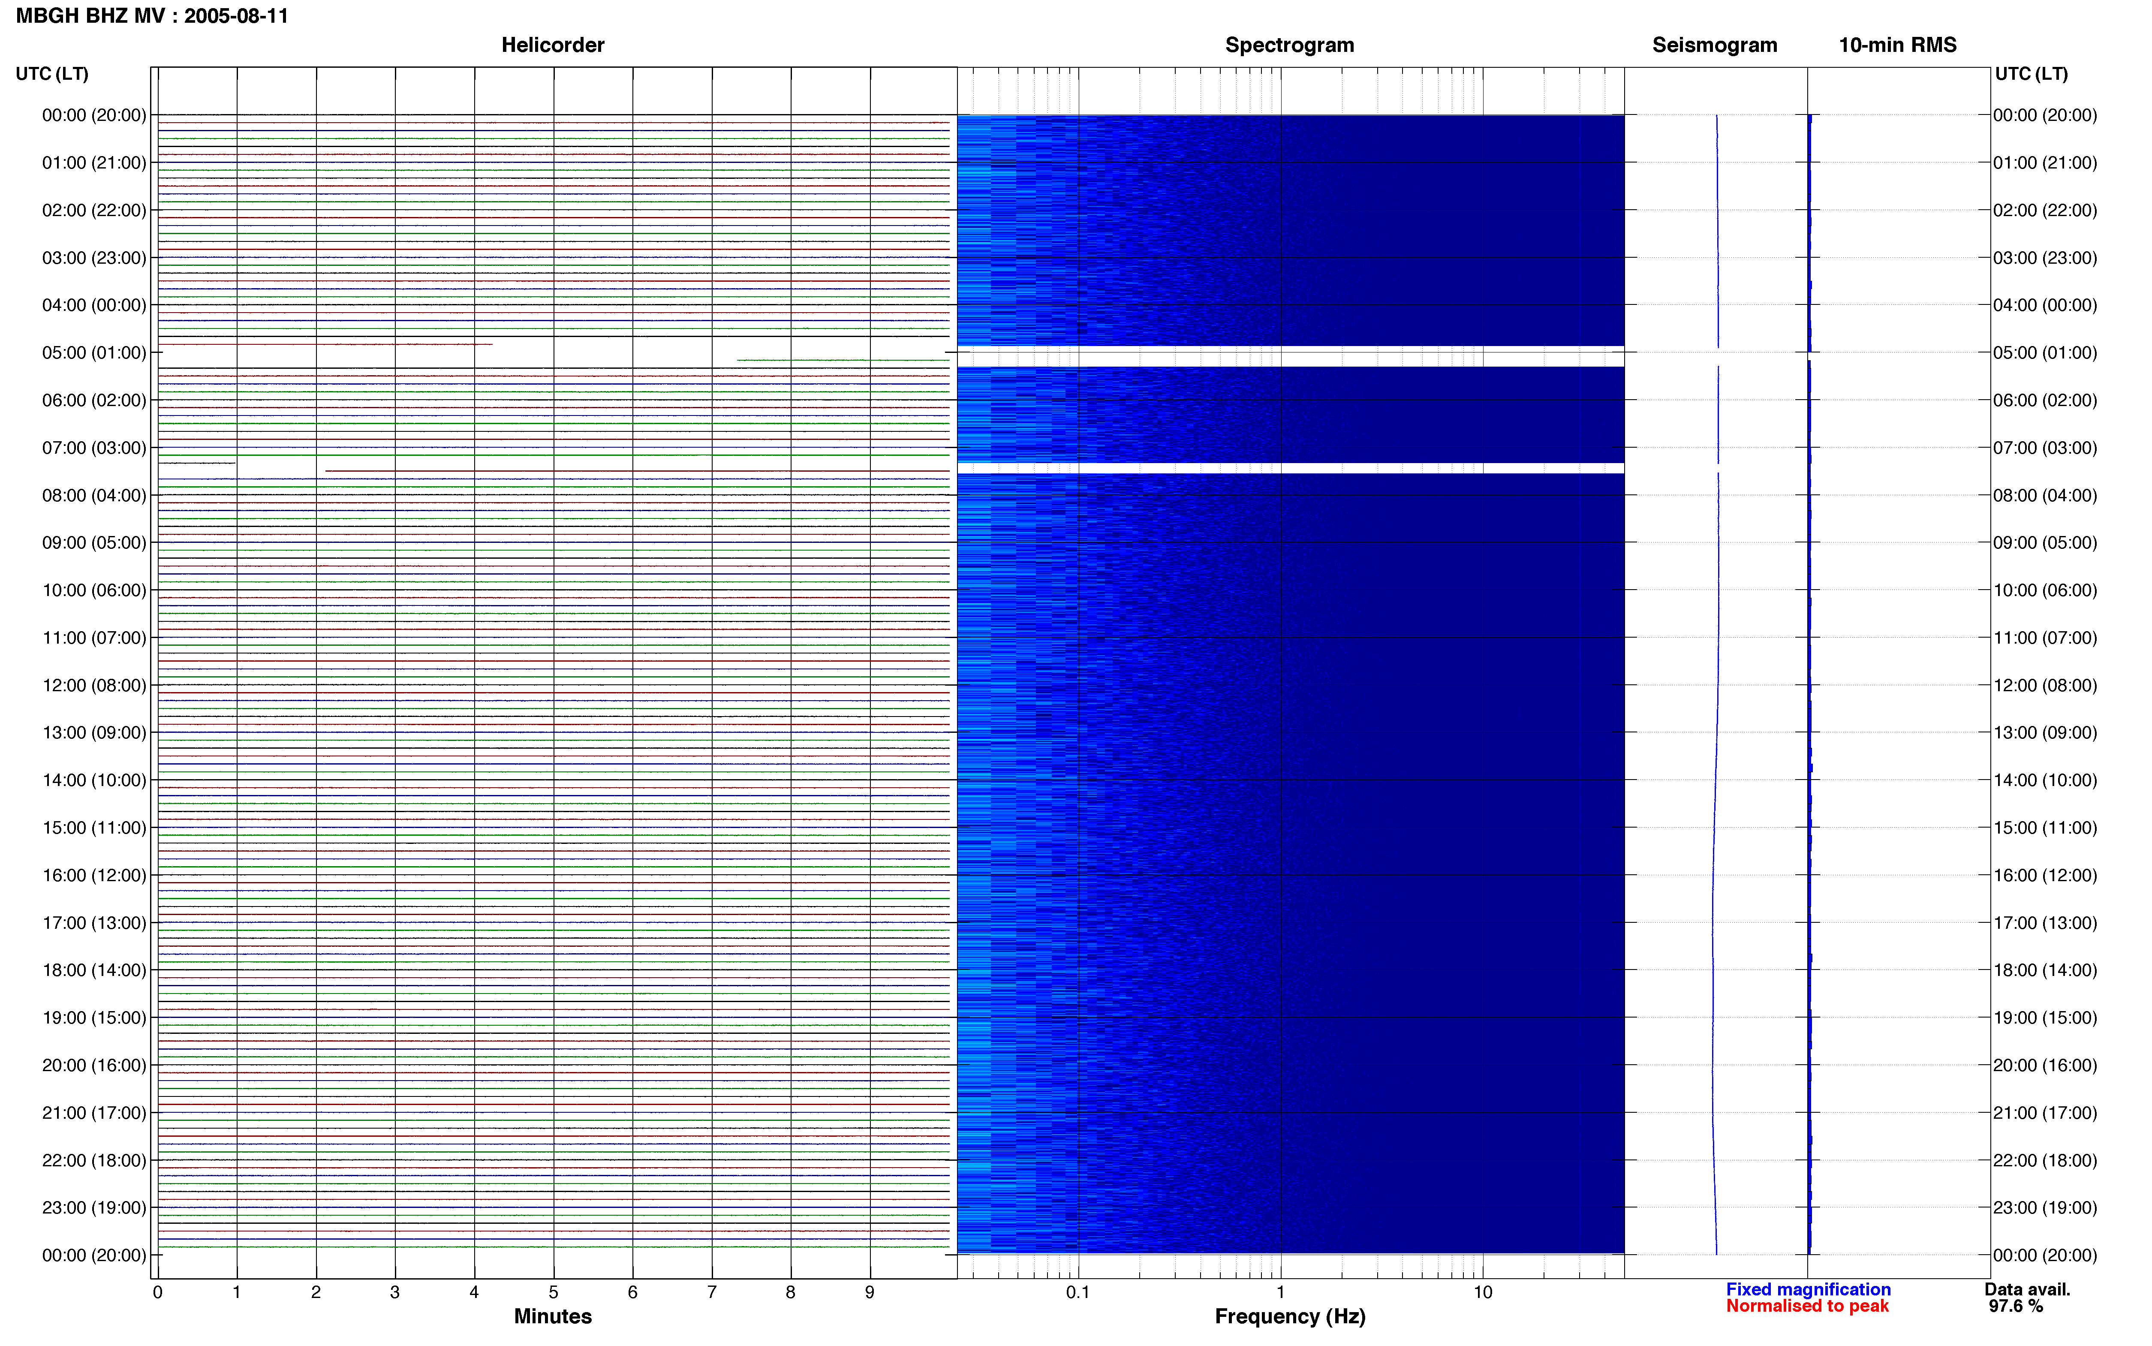This screenshot has width=2152, height=1346.
Task: Click 07:00 (03:00) beside the 10-min RMS panel
Action: [x=2045, y=448]
